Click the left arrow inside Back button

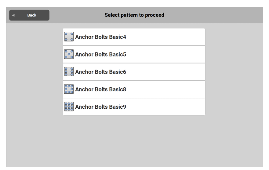click(x=13, y=15)
